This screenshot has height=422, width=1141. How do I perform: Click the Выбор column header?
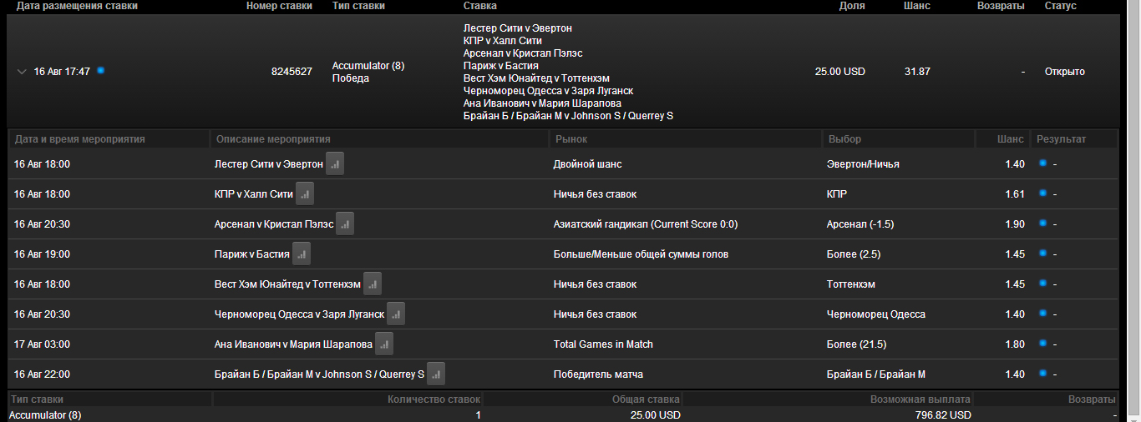point(844,139)
